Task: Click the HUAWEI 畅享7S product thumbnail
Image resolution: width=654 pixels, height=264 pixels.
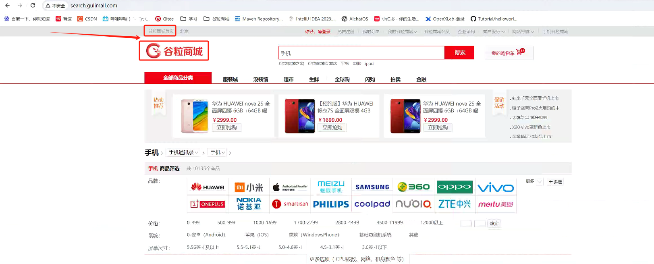Action: click(299, 116)
